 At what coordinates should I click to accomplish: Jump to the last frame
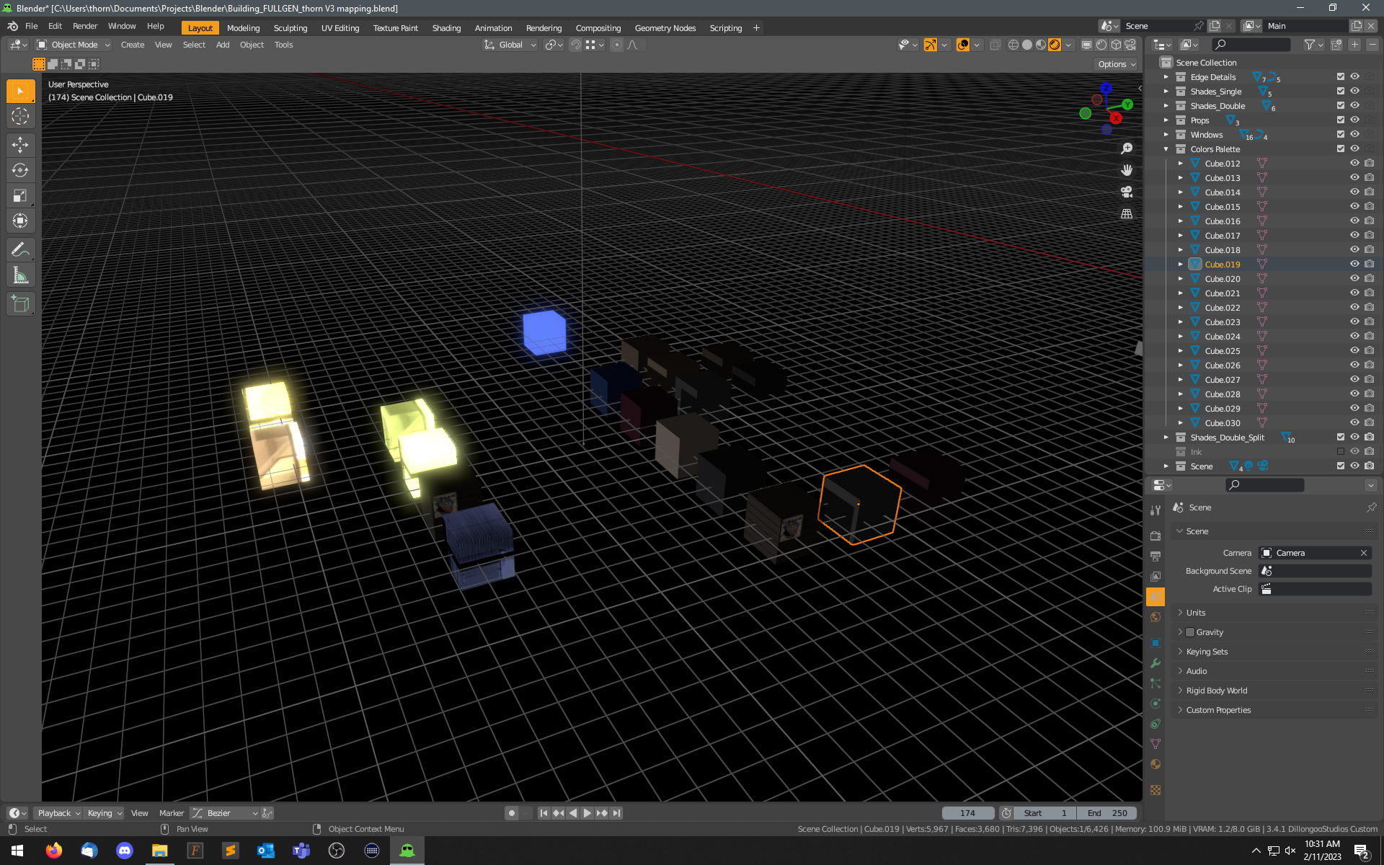[x=616, y=813]
